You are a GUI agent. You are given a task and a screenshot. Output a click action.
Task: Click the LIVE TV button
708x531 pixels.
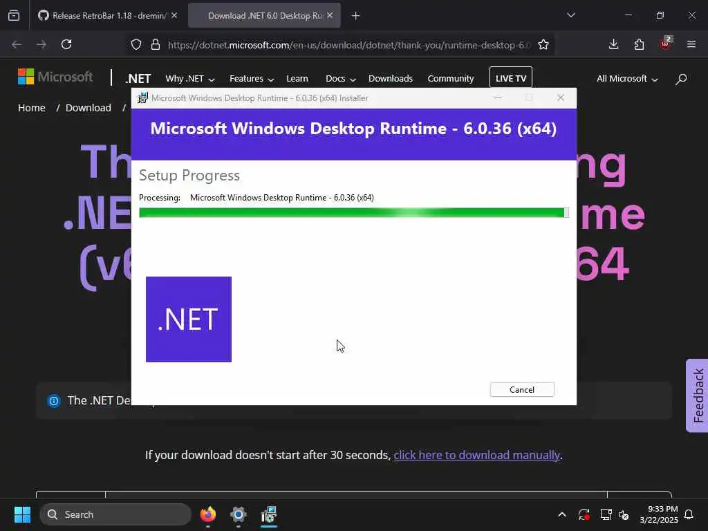511,78
